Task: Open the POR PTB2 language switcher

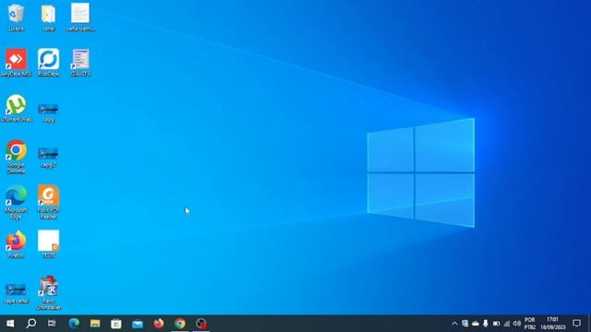Action: pyautogui.click(x=529, y=324)
